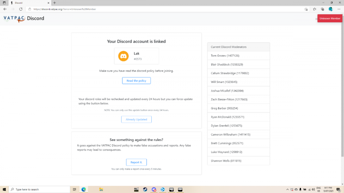
Task: Select moderator Zach Biesse-Fitton (1217663)
Action: pos(238,99)
